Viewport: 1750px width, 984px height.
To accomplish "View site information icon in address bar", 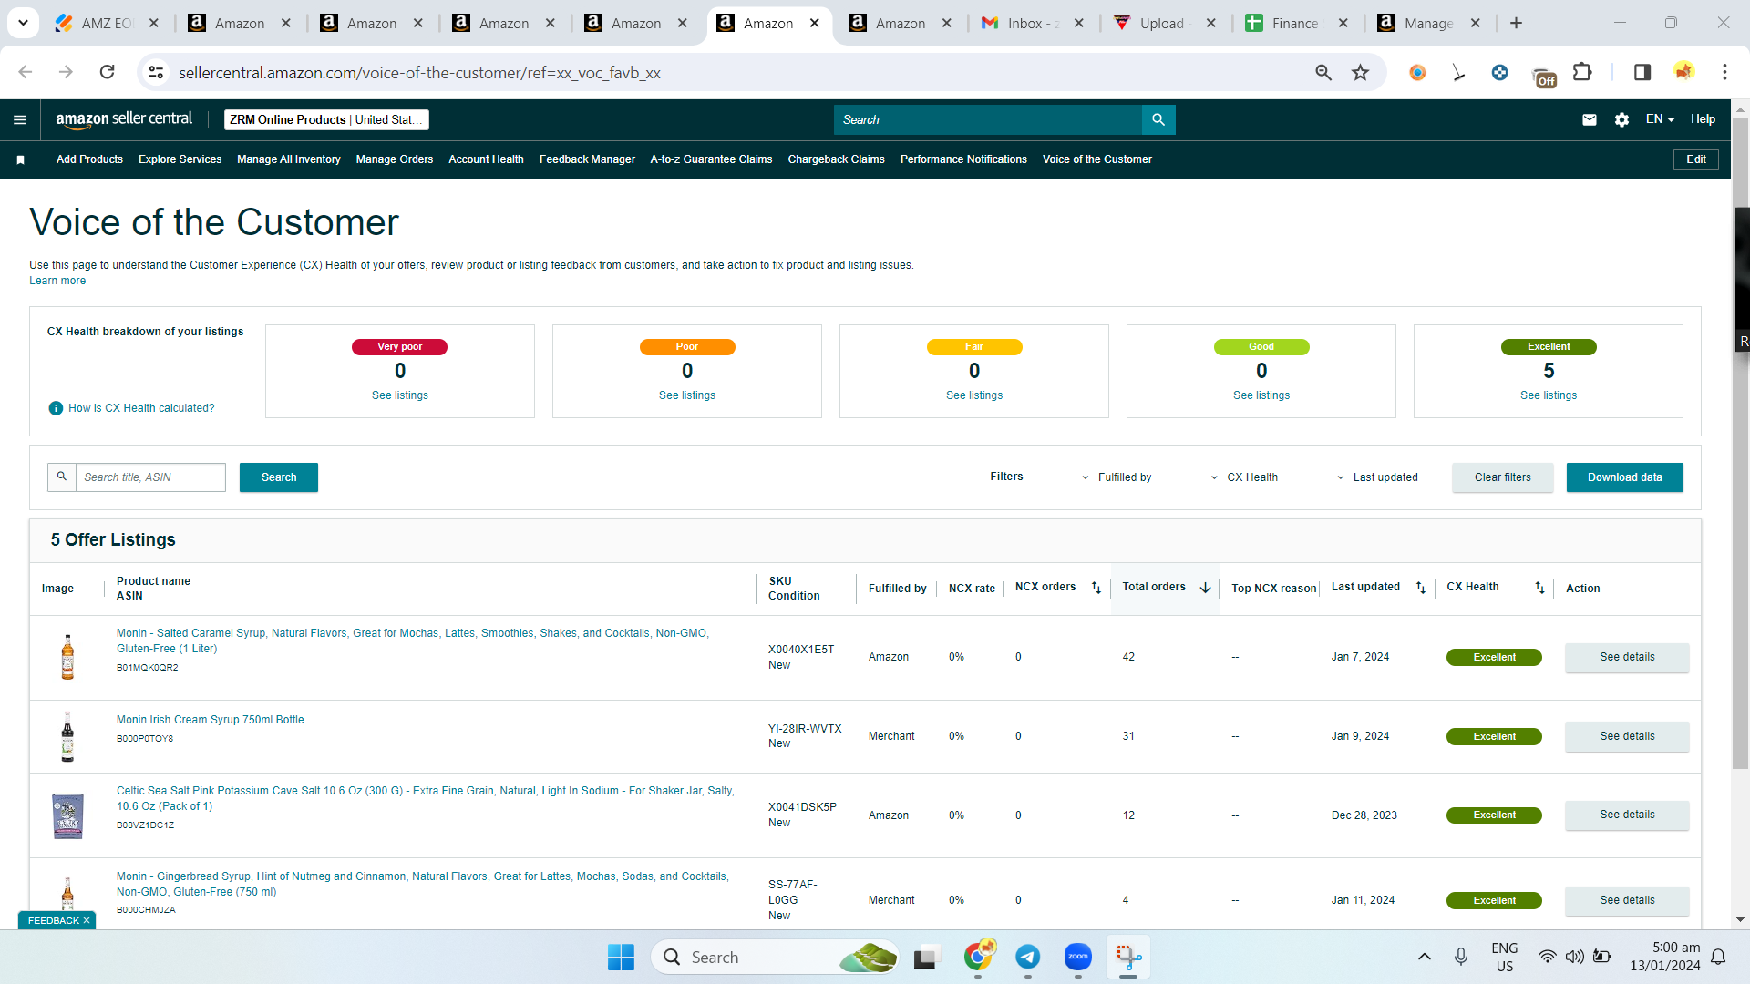I will pos(157,72).
